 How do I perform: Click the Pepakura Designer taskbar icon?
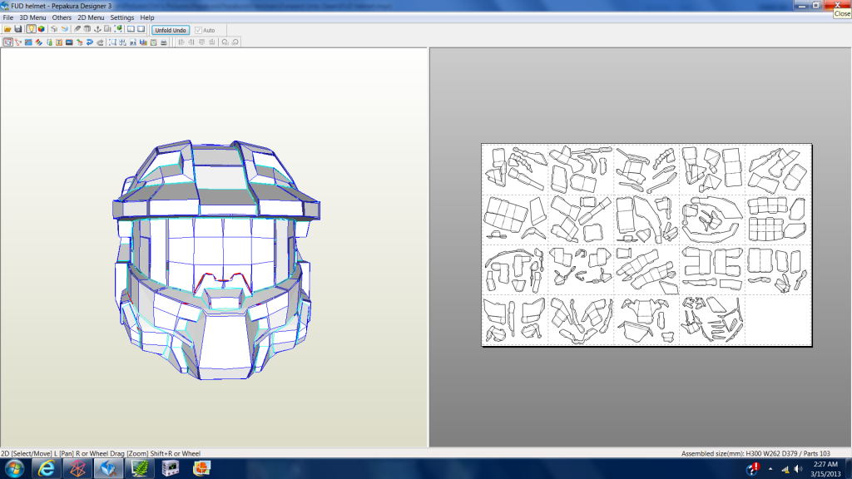coord(108,469)
